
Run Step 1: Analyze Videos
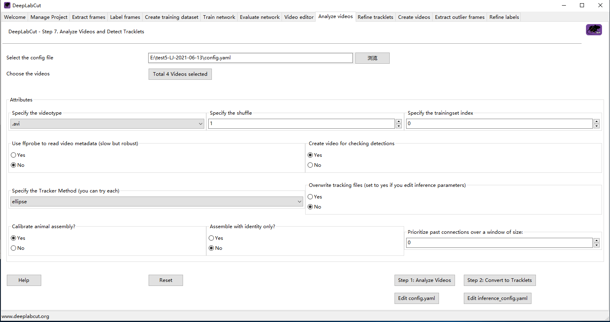[x=424, y=280]
